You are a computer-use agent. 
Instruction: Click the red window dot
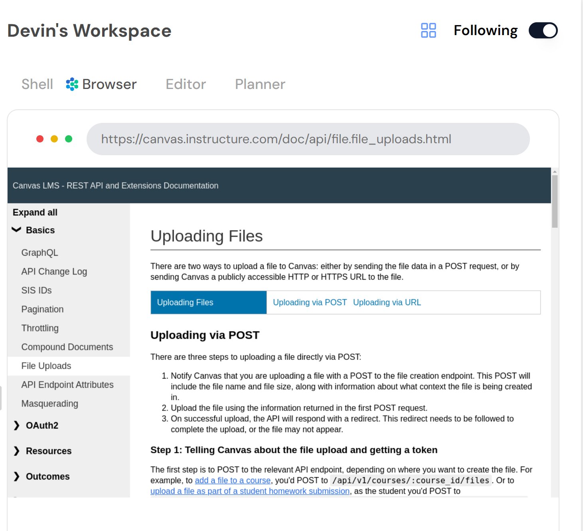click(40, 139)
